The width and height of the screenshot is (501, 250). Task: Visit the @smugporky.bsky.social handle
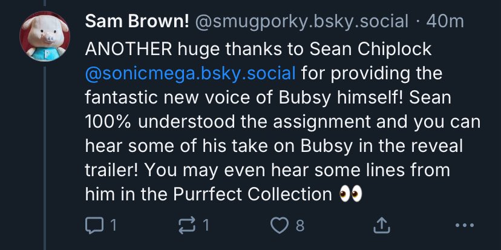coord(301,22)
